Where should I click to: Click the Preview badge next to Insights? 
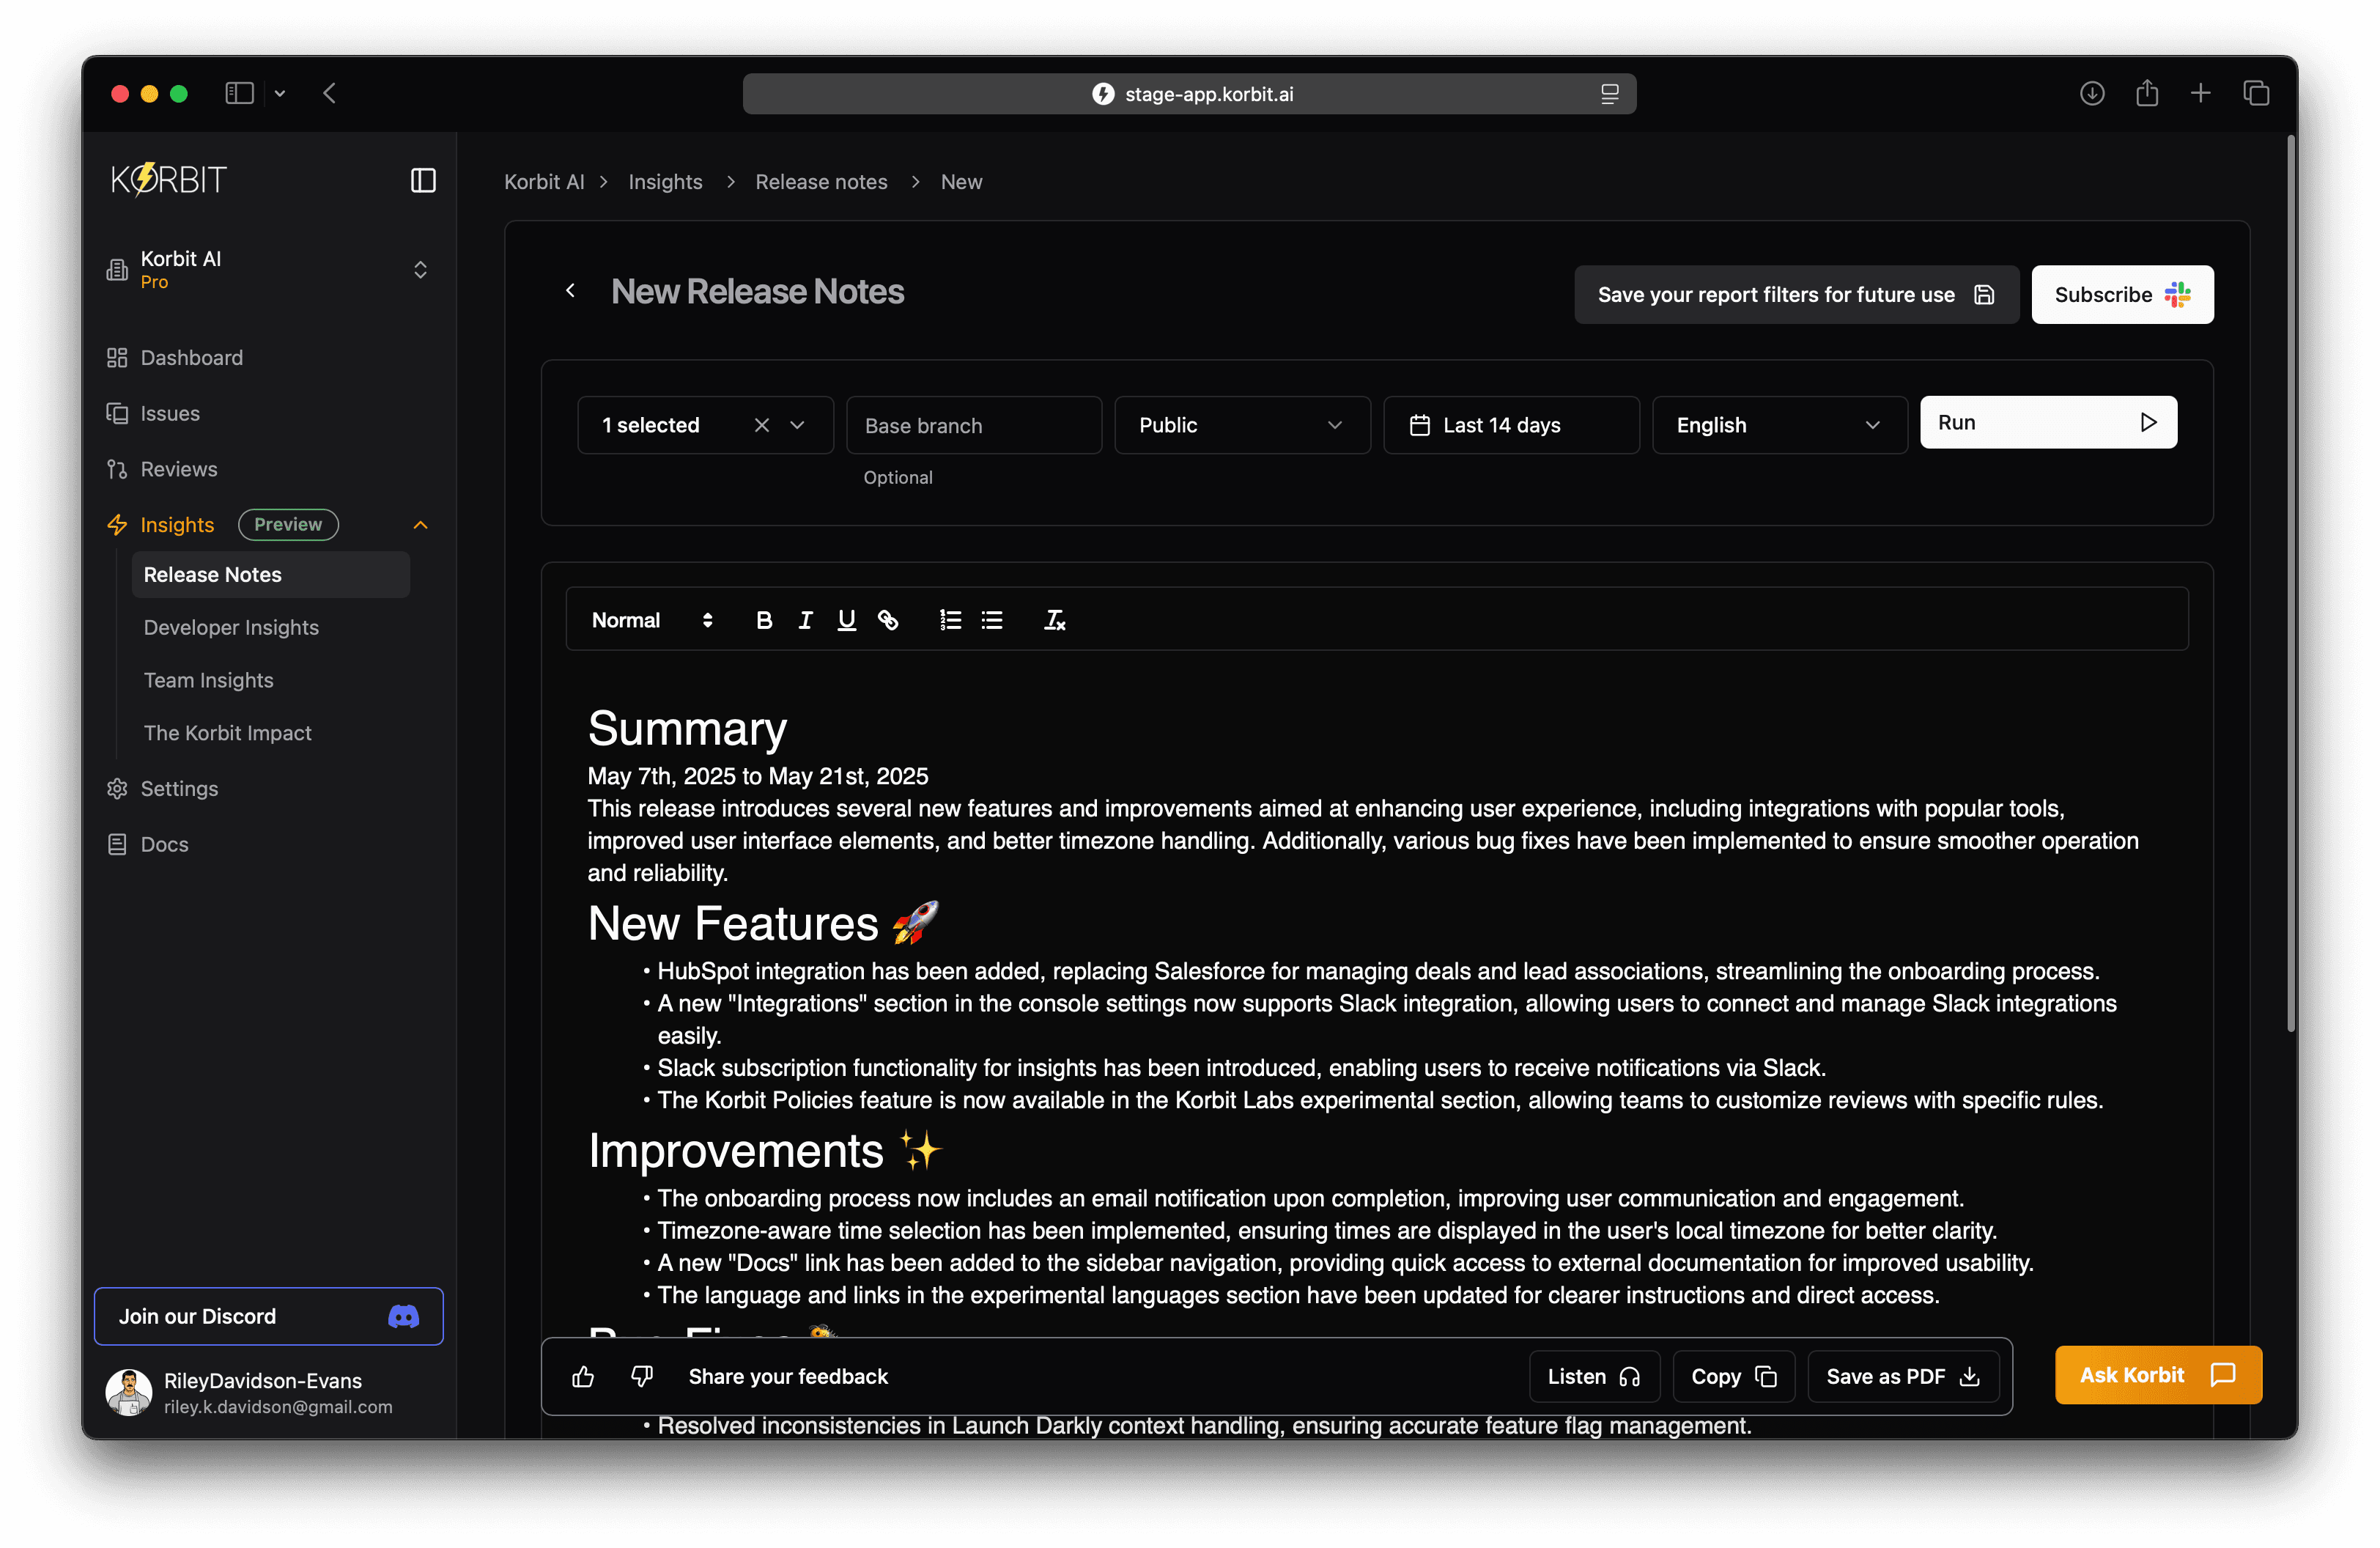[288, 525]
